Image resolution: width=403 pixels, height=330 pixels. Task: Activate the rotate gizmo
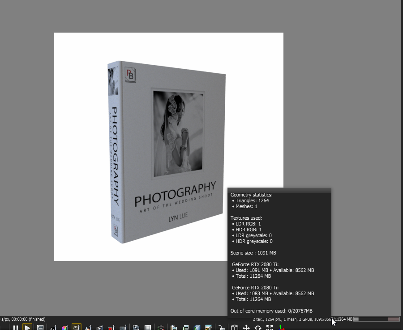pos(258,328)
